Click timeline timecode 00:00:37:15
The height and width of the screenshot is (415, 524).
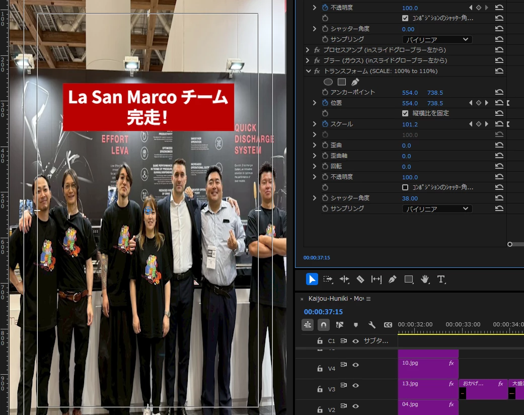[x=323, y=312]
